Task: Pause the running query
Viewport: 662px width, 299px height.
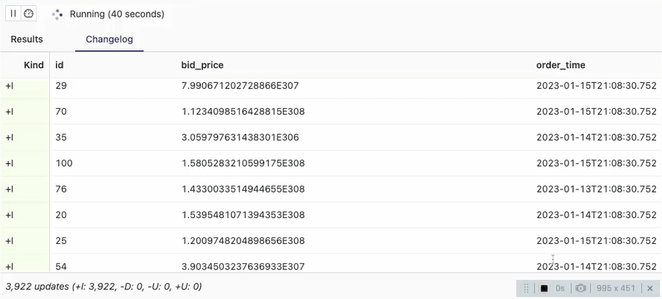Action: (x=13, y=13)
